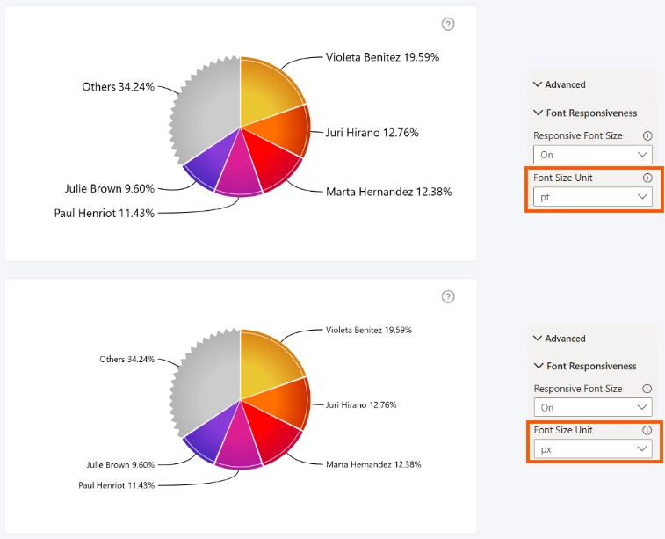Click info icon beside top Font Size Unit
Viewport: 665px width, 539px height.
647,178
